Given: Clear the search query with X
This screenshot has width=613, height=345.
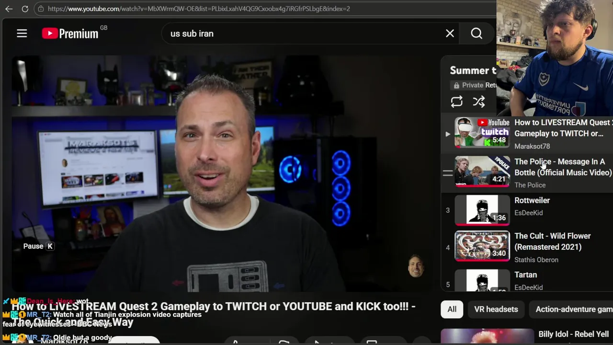Looking at the screenshot, I should pos(450,34).
